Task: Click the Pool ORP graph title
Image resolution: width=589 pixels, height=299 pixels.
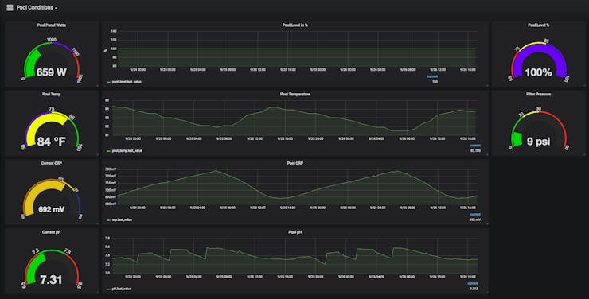Action: pyautogui.click(x=294, y=163)
